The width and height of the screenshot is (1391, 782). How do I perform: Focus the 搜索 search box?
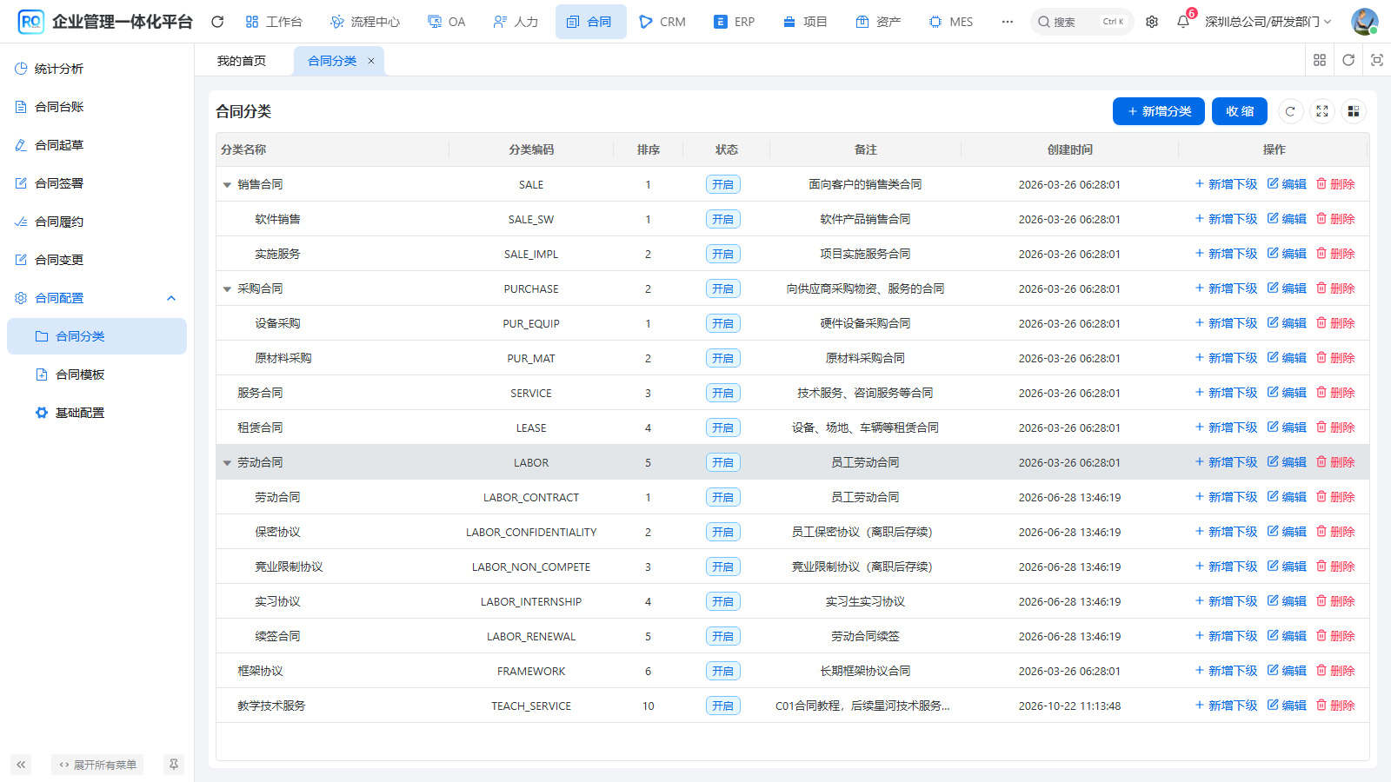coord(1082,22)
